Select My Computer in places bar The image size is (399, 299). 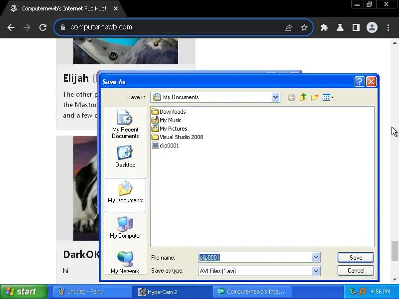click(125, 227)
